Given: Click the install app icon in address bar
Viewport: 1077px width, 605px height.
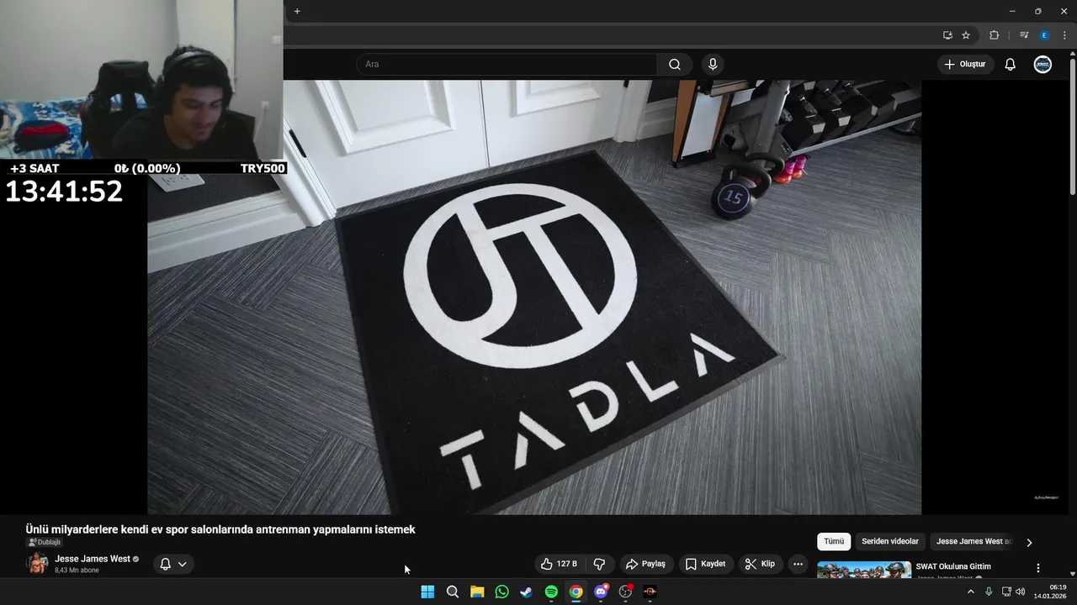Looking at the screenshot, I should point(947,35).
